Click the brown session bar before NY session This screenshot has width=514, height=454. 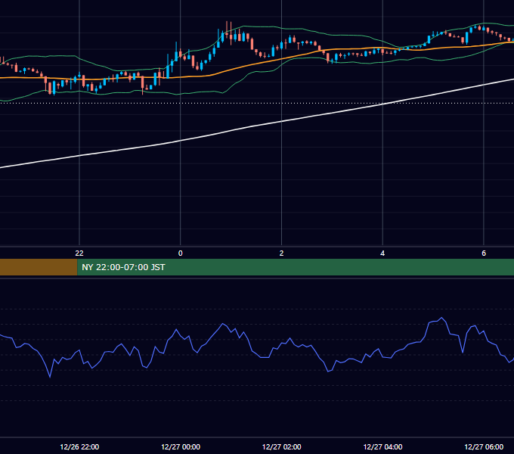click(x=39, y=267)
